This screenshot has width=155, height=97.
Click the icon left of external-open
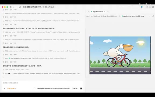[x=150, y=16]
